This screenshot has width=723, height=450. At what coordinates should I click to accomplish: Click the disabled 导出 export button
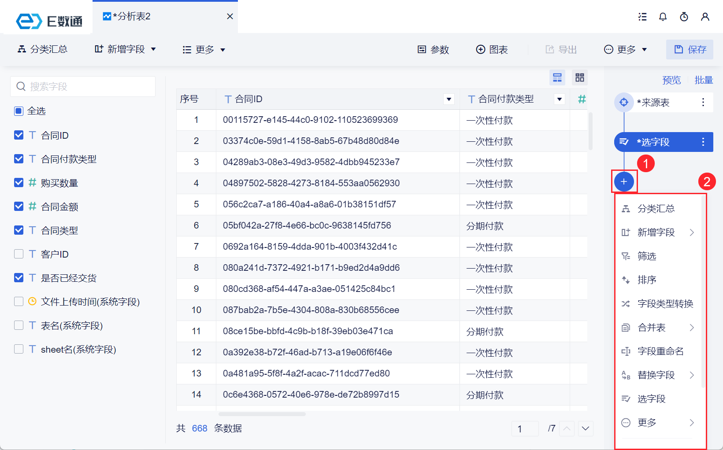point(561,49)
